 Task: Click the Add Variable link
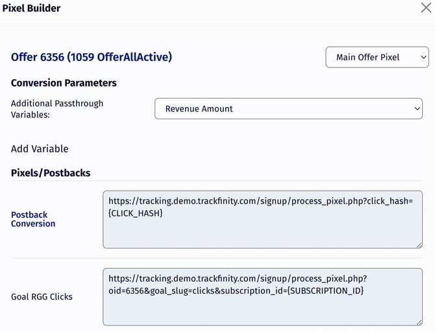click(x=40, y=148)
